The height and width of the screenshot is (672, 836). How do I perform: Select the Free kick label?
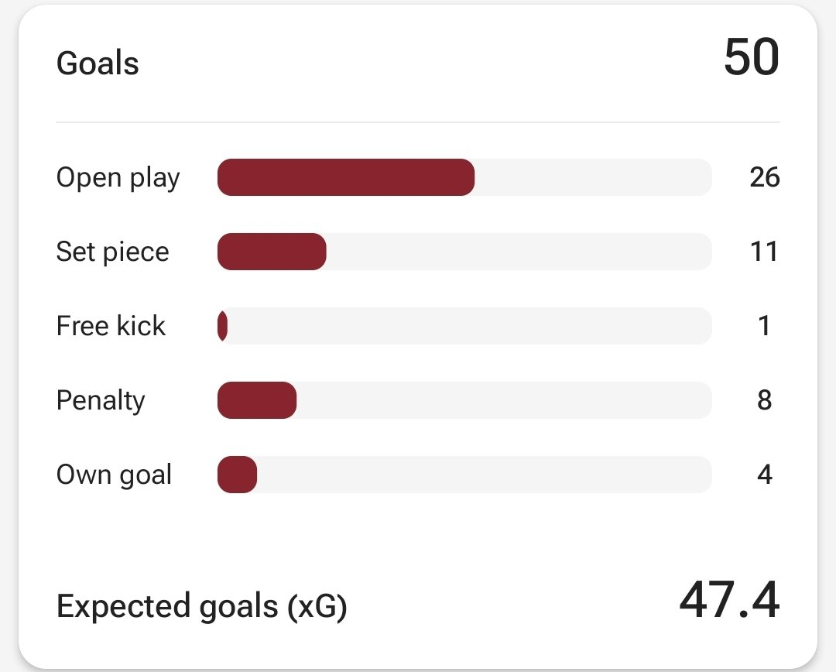111,326
